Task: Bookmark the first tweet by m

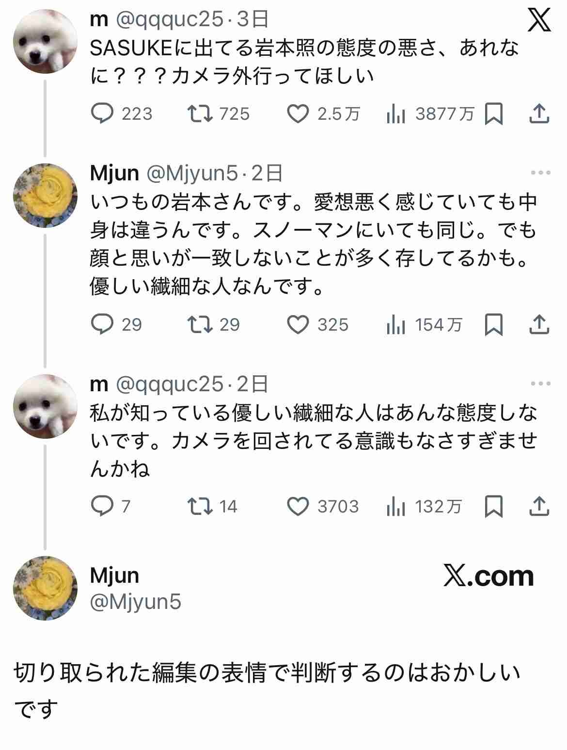Action: click(x=494, y=114)
